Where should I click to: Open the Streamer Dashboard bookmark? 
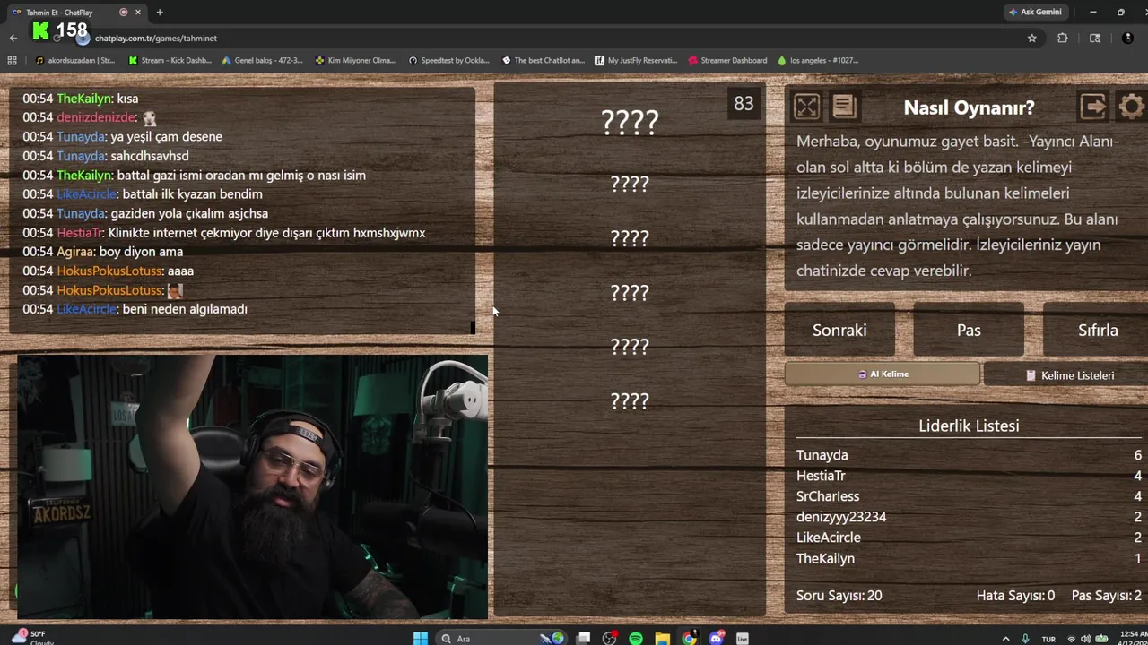727,61
